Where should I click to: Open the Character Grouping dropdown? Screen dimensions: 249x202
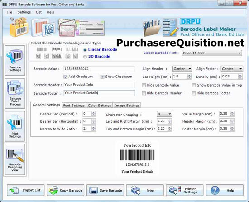tap(164, 114)
